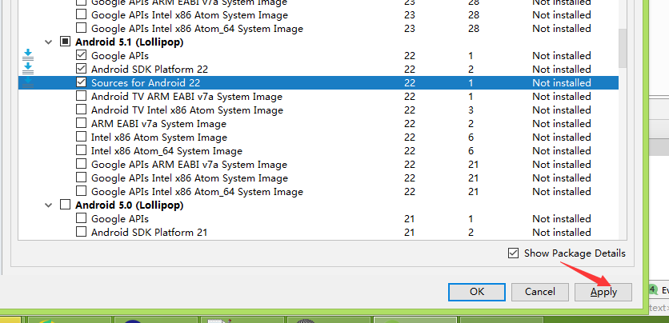Enable Intel x86 Atom_64 System Image API 22

81,150
